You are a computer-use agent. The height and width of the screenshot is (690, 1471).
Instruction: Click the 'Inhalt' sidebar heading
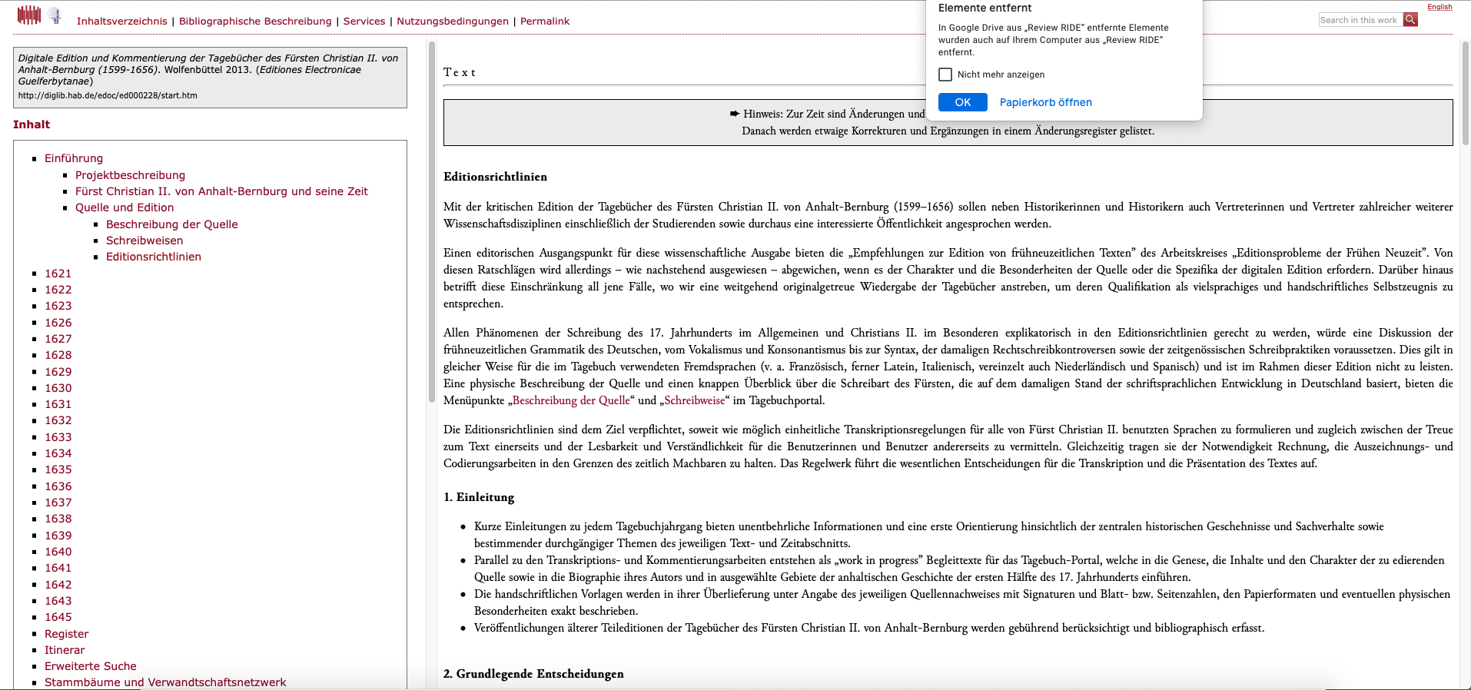[x=32, y=124]
